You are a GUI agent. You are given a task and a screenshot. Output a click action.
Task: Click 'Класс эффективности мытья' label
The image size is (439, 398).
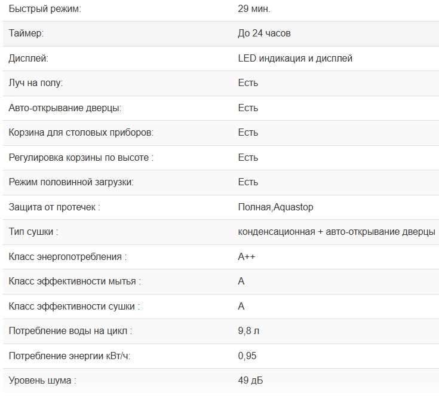pos(75,281)
